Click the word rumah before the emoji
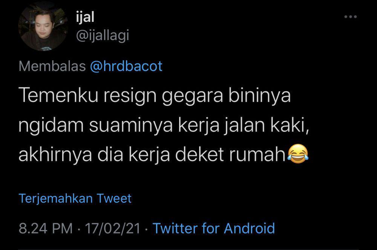377x250 pixels. (257, 154)
